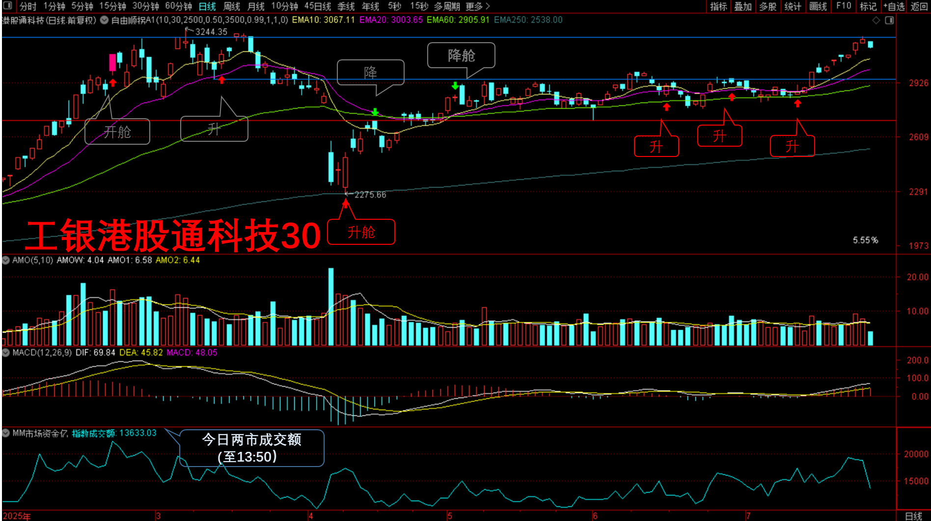Select the 日线 daily period tab
Image resolution: width=931 pixels, height=521 pixels.
click(x=207, y=6)
